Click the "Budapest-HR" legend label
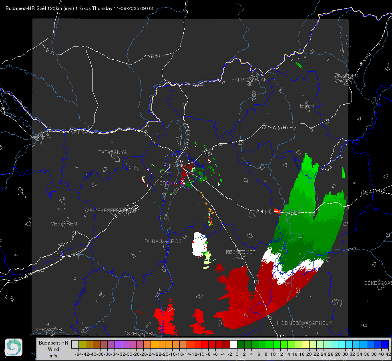 [53, 343]
